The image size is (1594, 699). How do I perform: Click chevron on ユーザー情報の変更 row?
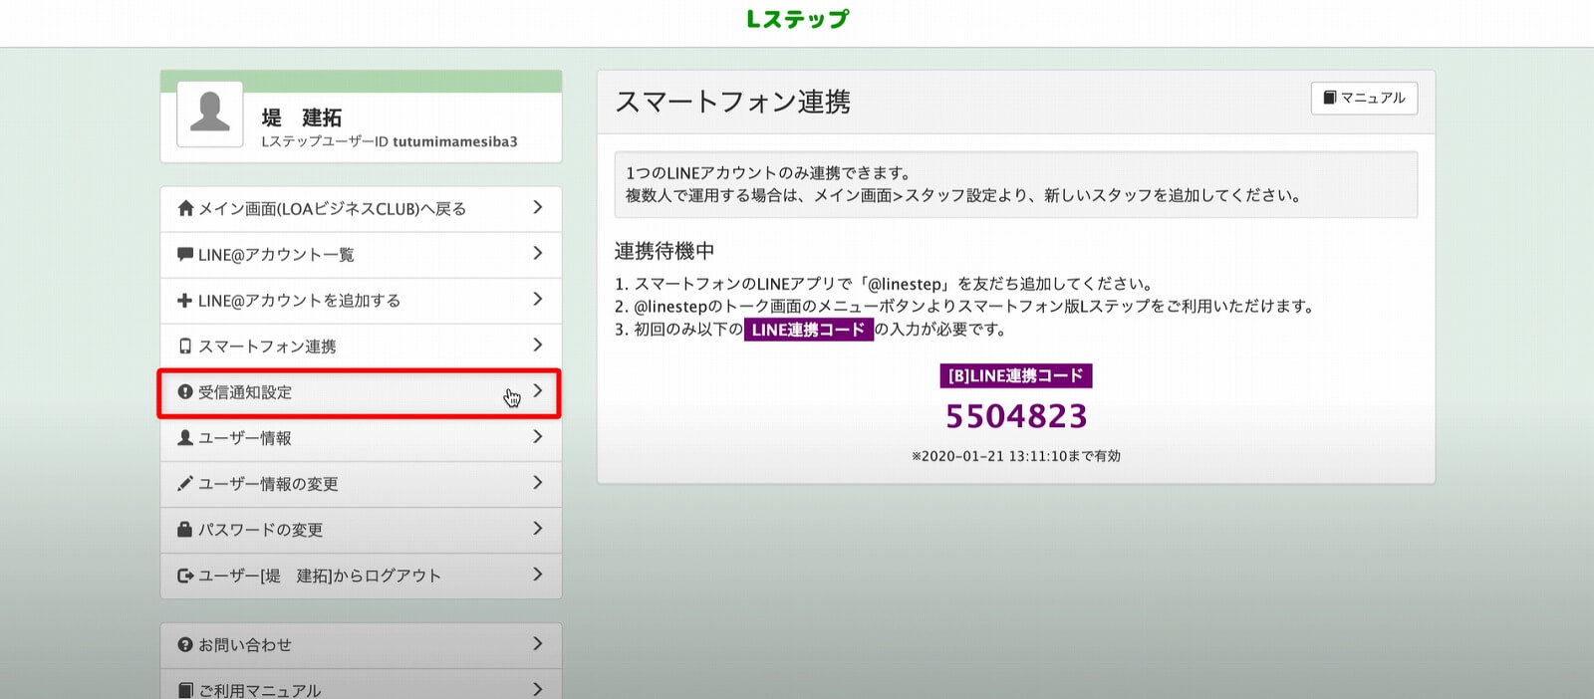point(538,482)
